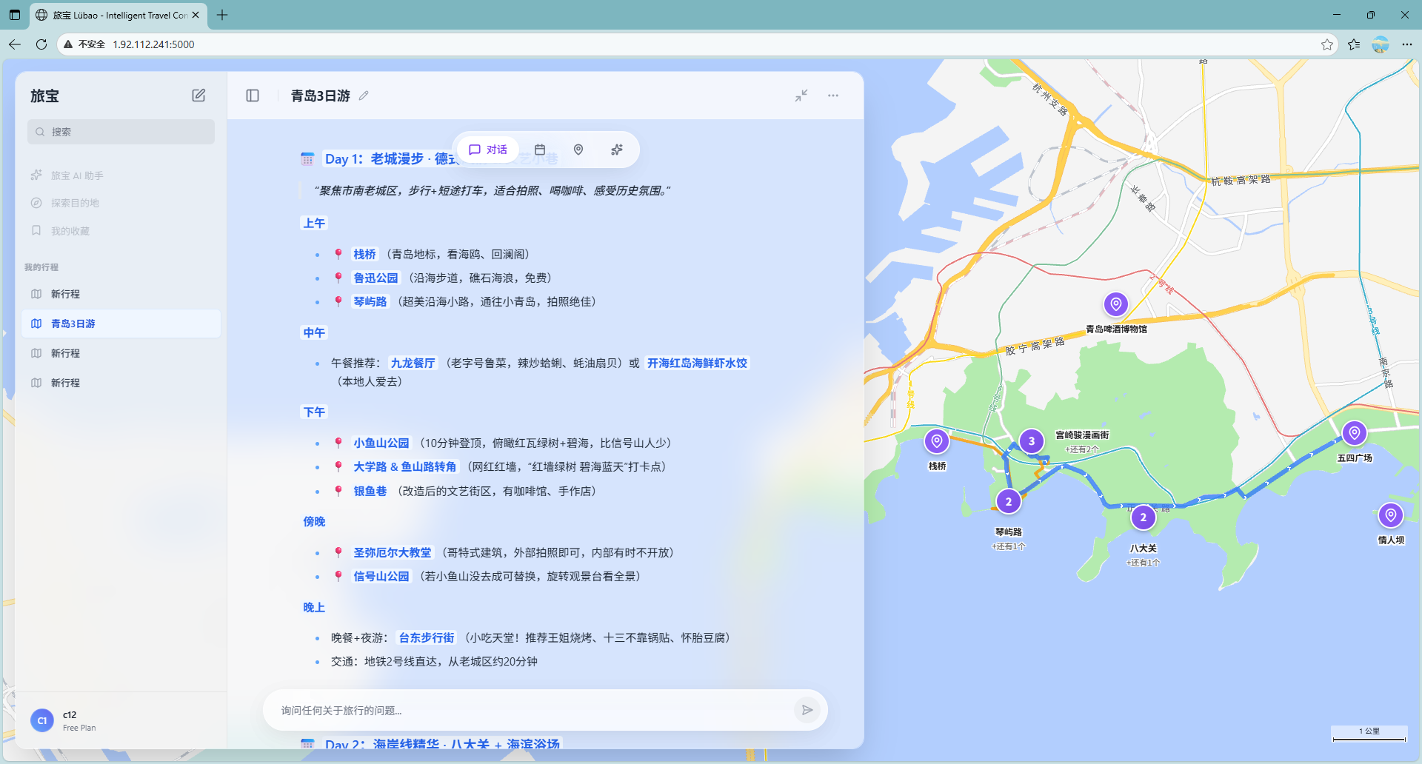Open the browser profile avatar
Image resolution: width=1422 pixels, height=764 pixels.
pos(1381,44)
